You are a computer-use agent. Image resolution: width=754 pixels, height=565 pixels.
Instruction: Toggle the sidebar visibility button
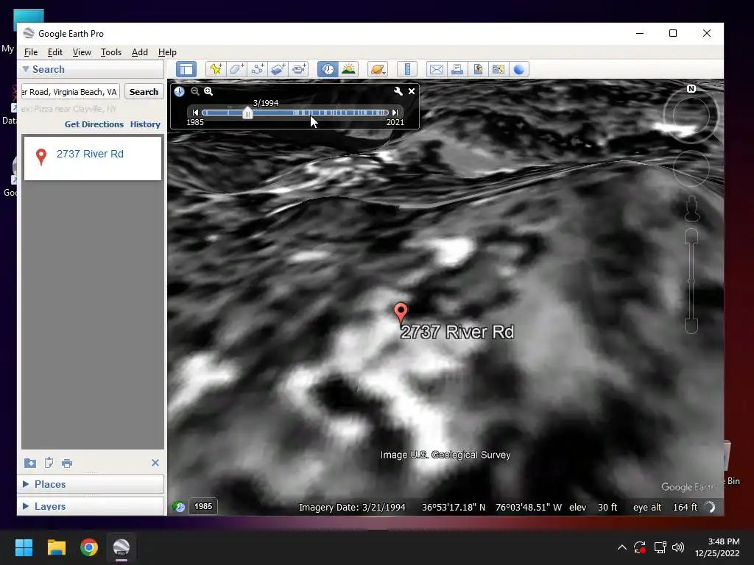(186, 69)
